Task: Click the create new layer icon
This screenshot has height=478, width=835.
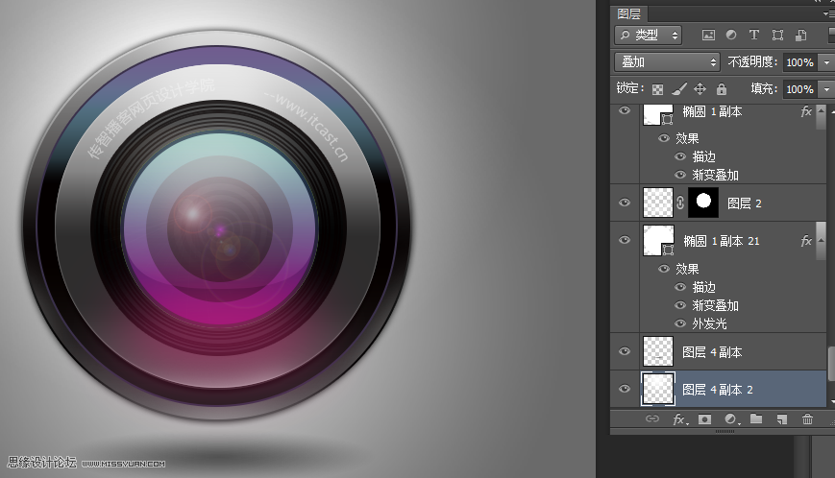Action: [782, 419]
